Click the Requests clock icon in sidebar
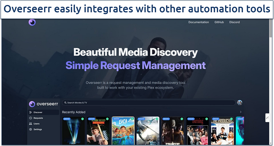The image size is (274, 146). point(31,118)
